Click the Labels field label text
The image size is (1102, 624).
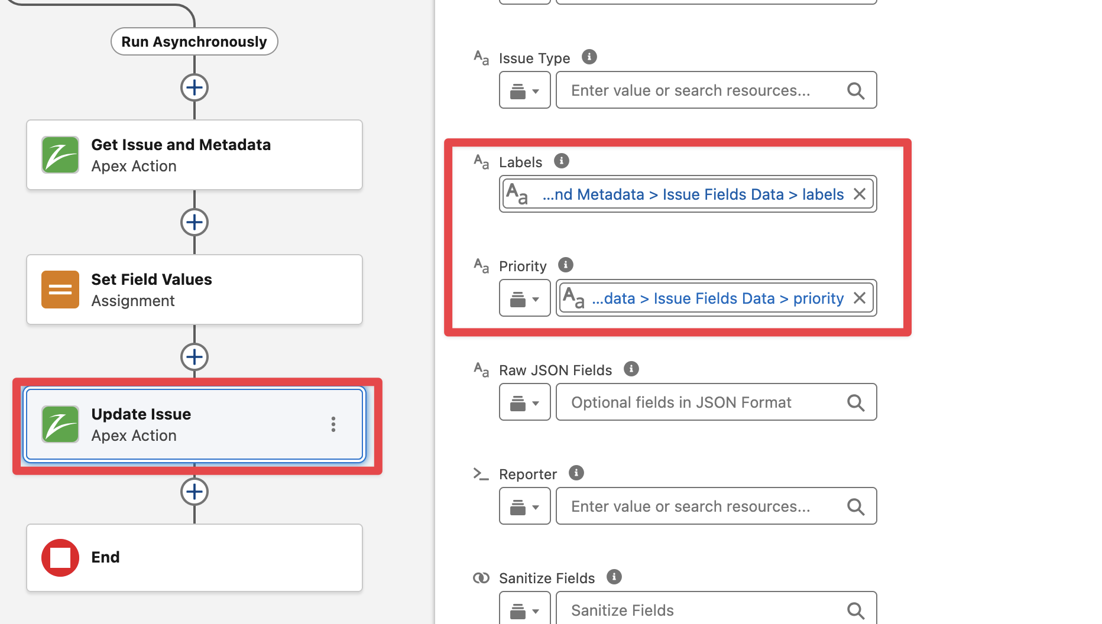[520, 162]
